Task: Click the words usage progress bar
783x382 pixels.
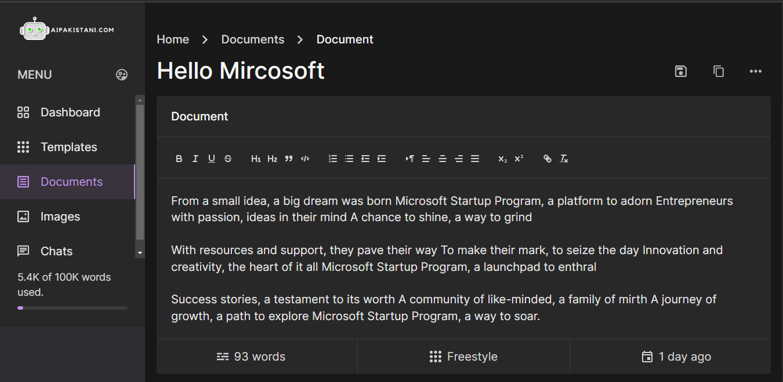Action: (x=72, y=308)
